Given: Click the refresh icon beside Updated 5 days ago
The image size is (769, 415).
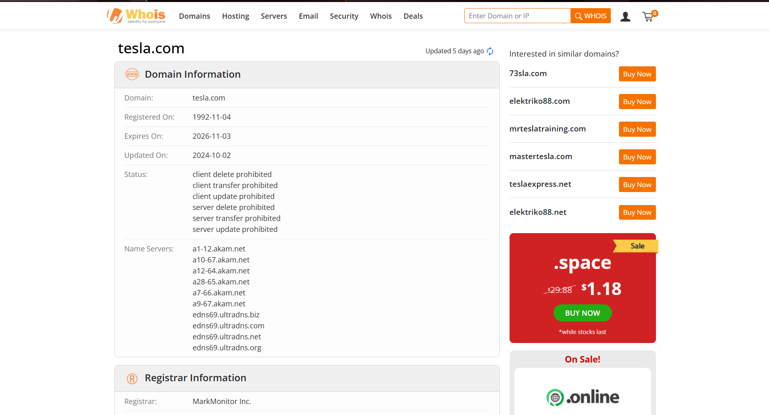Looking at the screenshot, I should click(490, 51).
